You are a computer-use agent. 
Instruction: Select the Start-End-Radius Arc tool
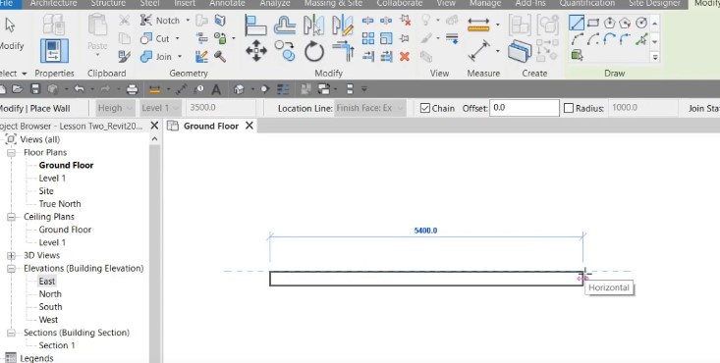[578, 39]
